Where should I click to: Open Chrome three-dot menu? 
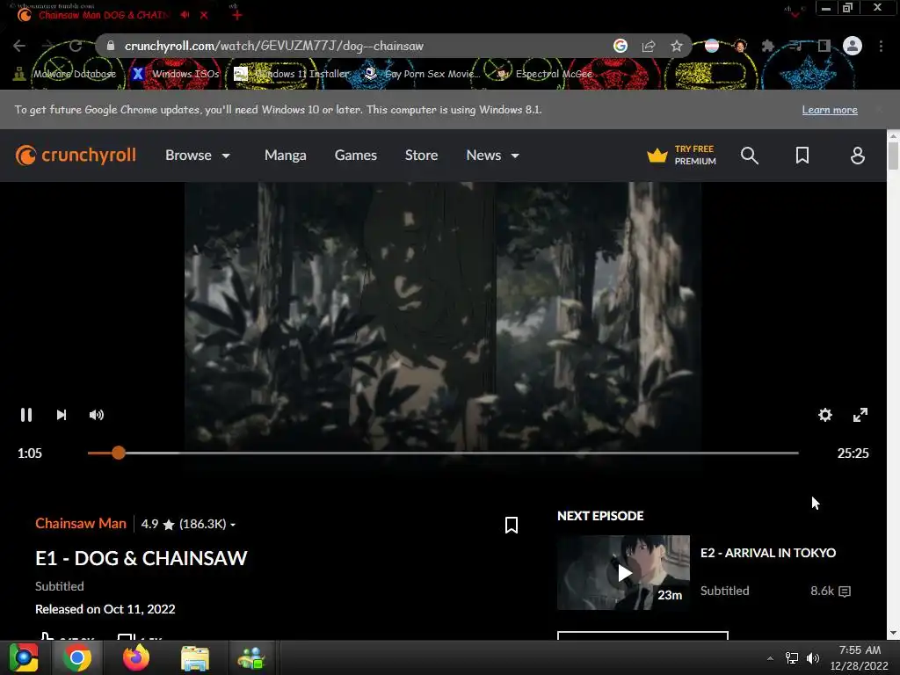click(881, 46)
